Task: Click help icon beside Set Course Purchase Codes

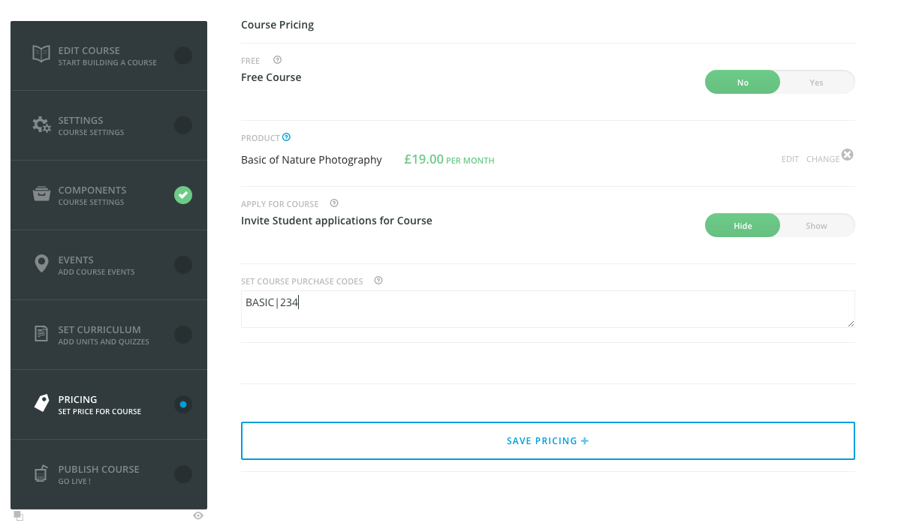Action: pyautogui.click(x=378, y=281)
